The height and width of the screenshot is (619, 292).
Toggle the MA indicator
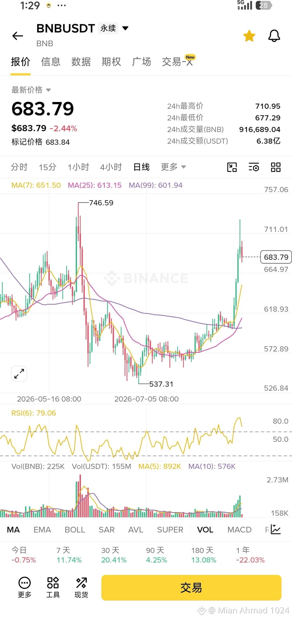tap(13, 530)
